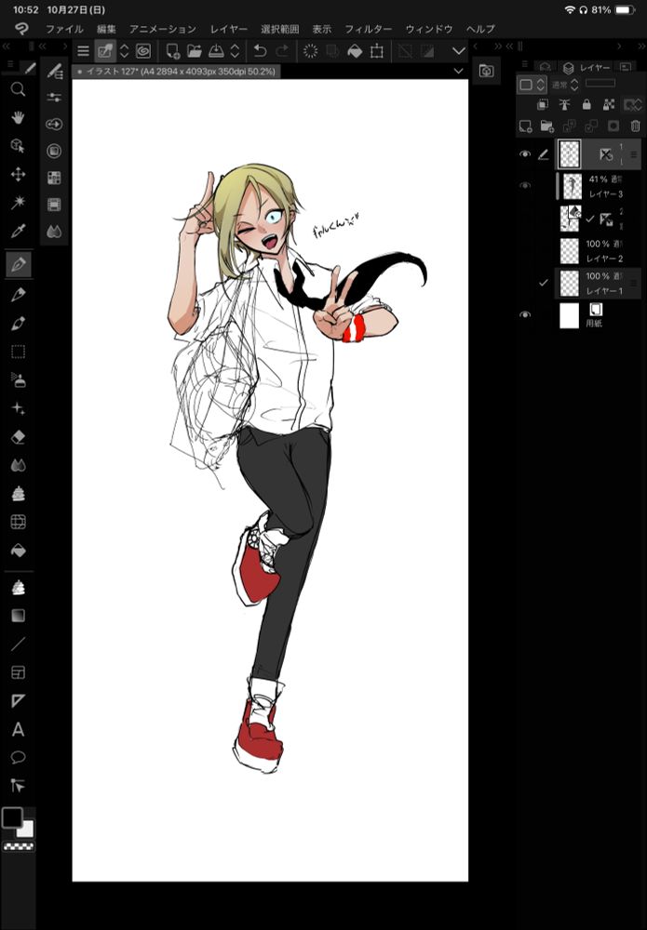The image size is (647, 930).
Task: Click the Open folder icon in command bar
Action: 194,51
